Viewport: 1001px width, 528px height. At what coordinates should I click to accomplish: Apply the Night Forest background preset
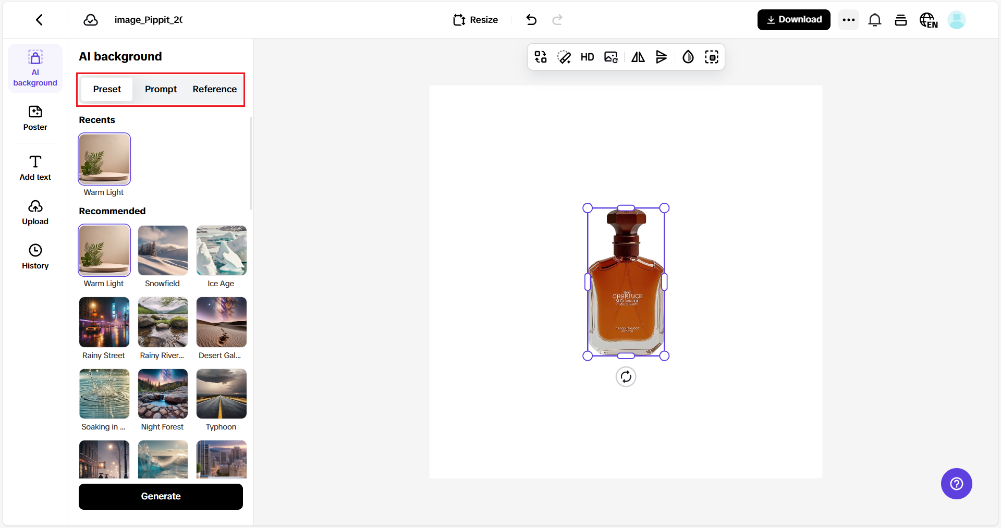click(163, 394)
